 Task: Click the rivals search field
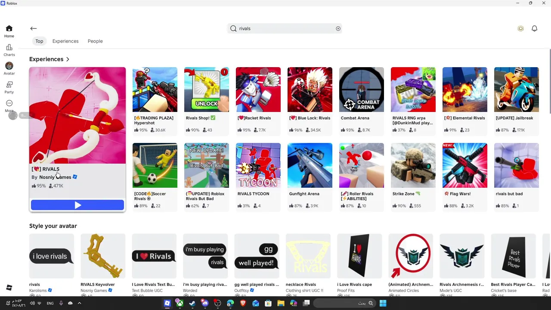[285, 28]
